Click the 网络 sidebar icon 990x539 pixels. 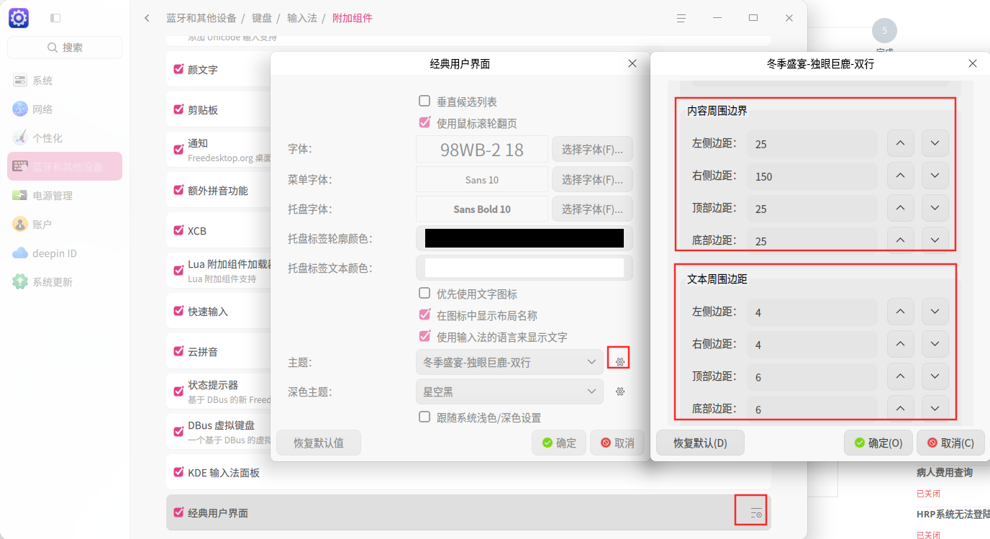pyautogui.click(x=20, y=109)
